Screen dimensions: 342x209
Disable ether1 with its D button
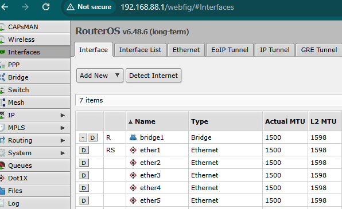pyautogui.click(x=84, y=150)
